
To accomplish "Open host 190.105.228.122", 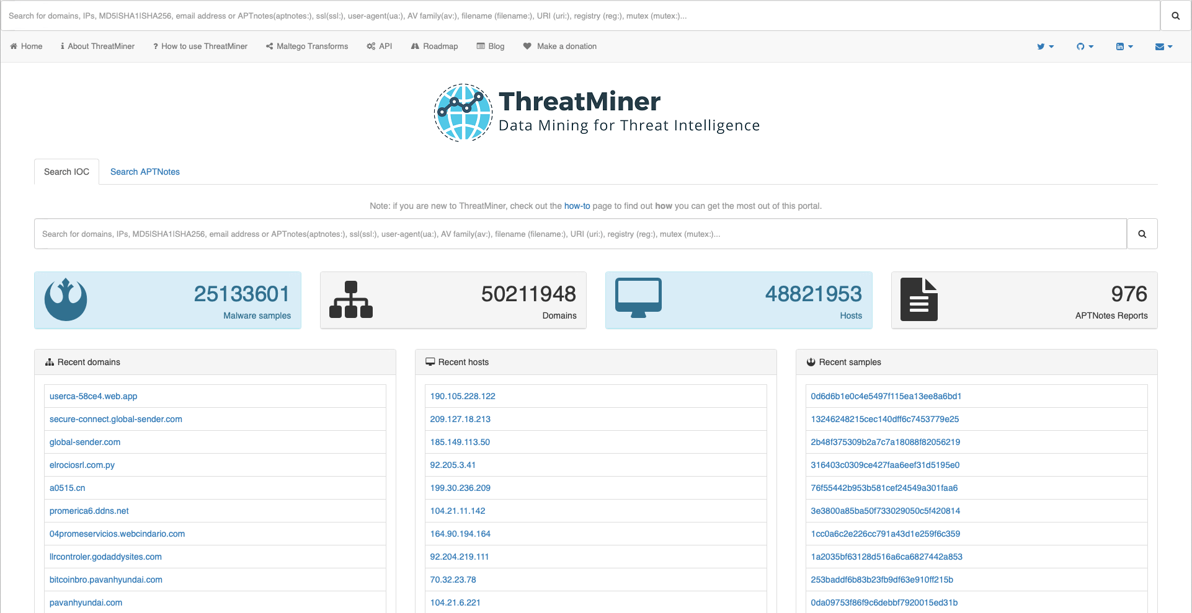I will tap(463, 396).
